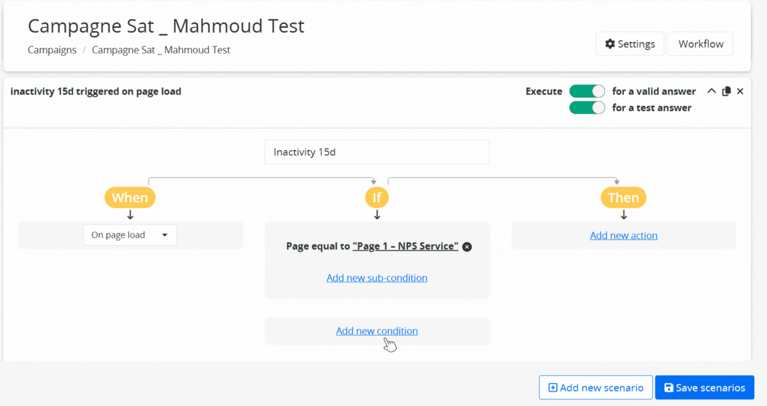The height and width of the screenshot is (406, 767).
Task: Click the Add new condition link
Action: point(377,331)
